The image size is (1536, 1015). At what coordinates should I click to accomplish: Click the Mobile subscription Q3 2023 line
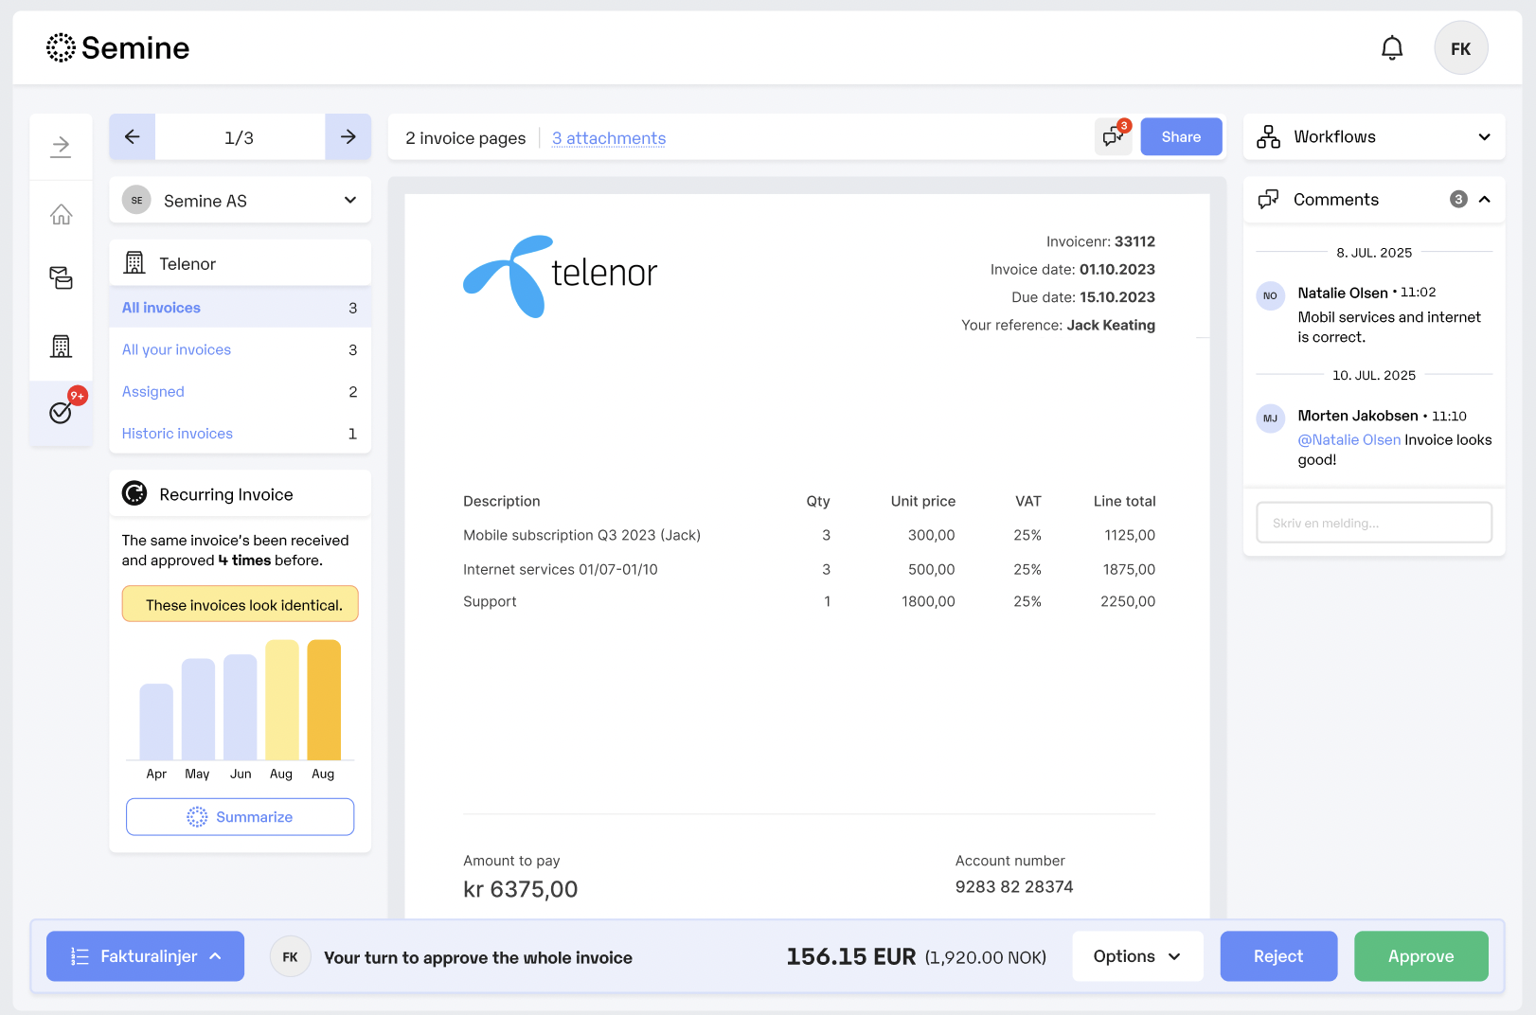[581, 535]
